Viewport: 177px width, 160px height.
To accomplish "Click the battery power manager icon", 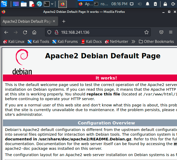I will point(155,4).
